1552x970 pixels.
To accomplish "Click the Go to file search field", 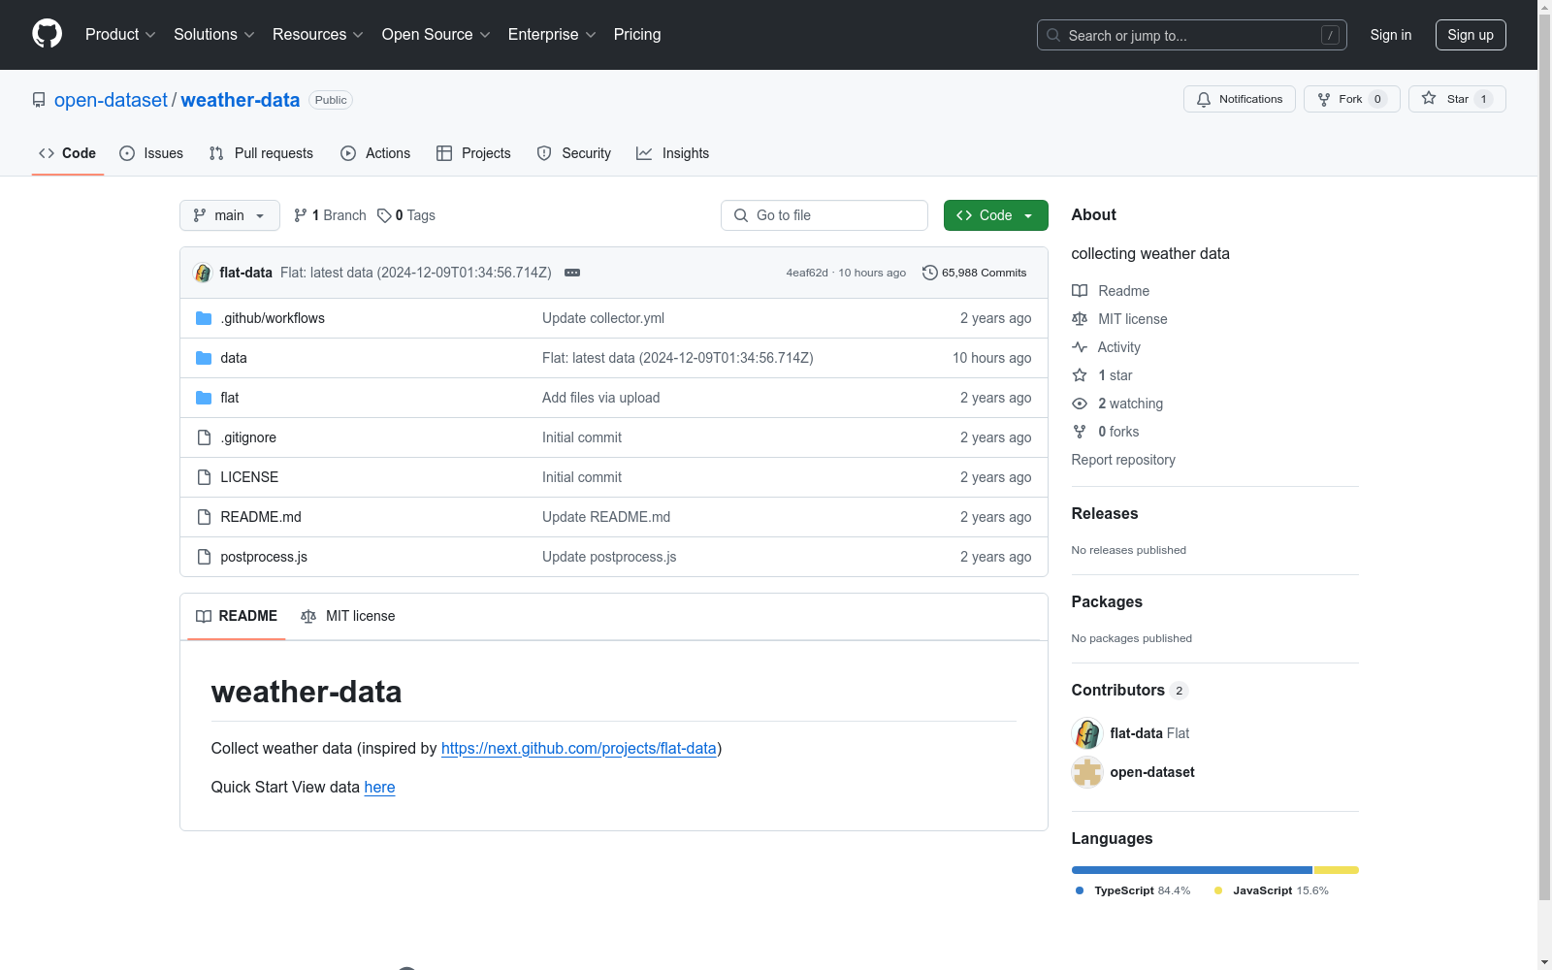I will 824,215.
